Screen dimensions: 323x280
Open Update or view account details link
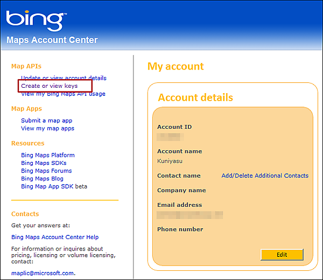click(x=64, y=78)
